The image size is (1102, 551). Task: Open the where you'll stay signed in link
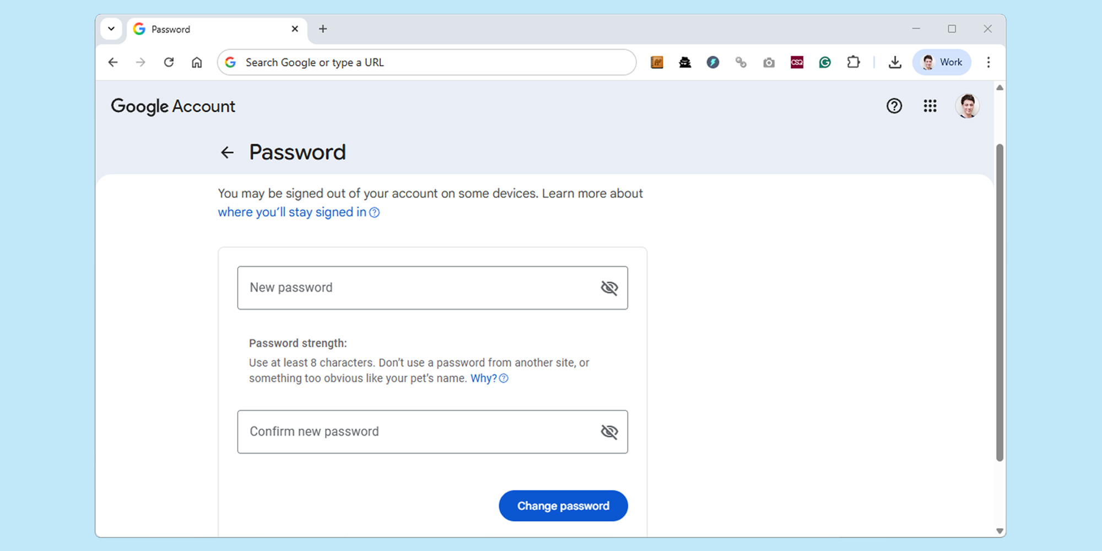(x=292, y=212)
